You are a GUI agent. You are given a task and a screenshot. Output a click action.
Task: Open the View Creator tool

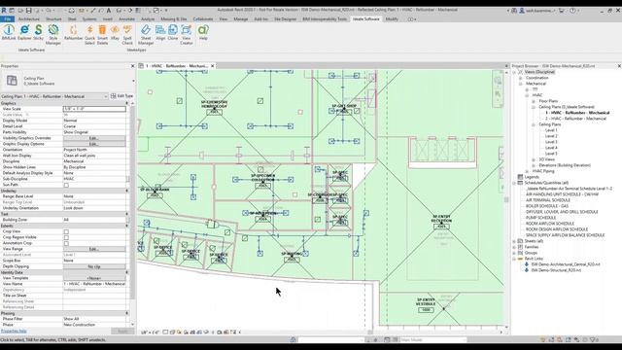[187, 34]
